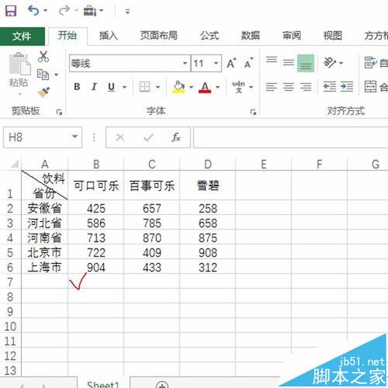Switch to the 插入 tab
This screenshot has height=388, width=388.
[109, 36]
